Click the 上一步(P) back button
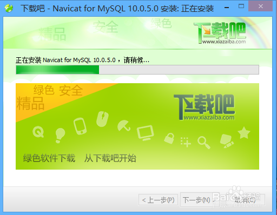 (x=158, y=200)
